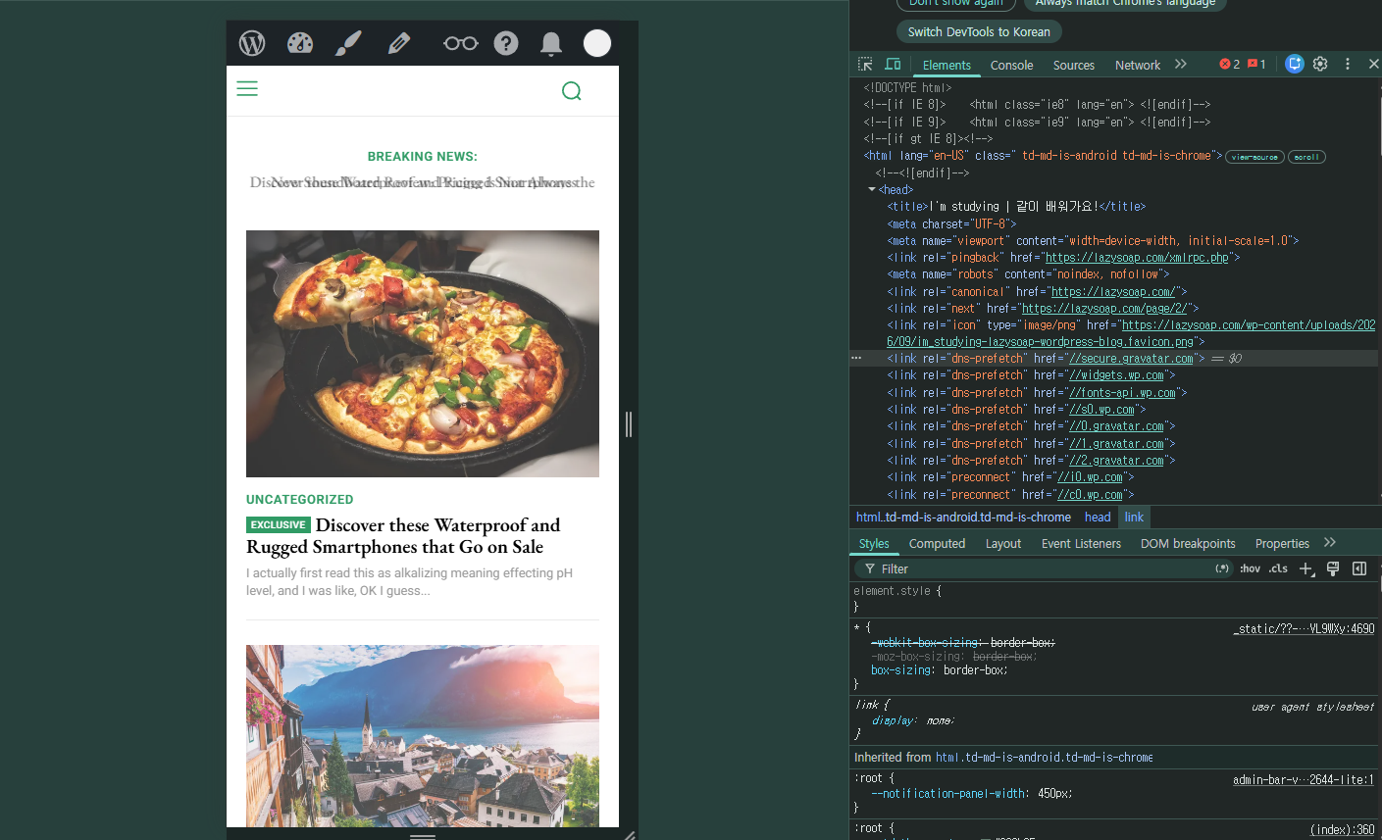Click the help question mark icon
Viewport: 1382px width, 840px height.
pos(506,43)
